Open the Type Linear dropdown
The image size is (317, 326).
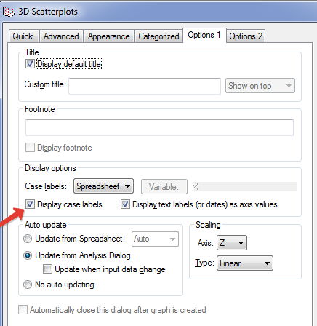tap(245, 263)
